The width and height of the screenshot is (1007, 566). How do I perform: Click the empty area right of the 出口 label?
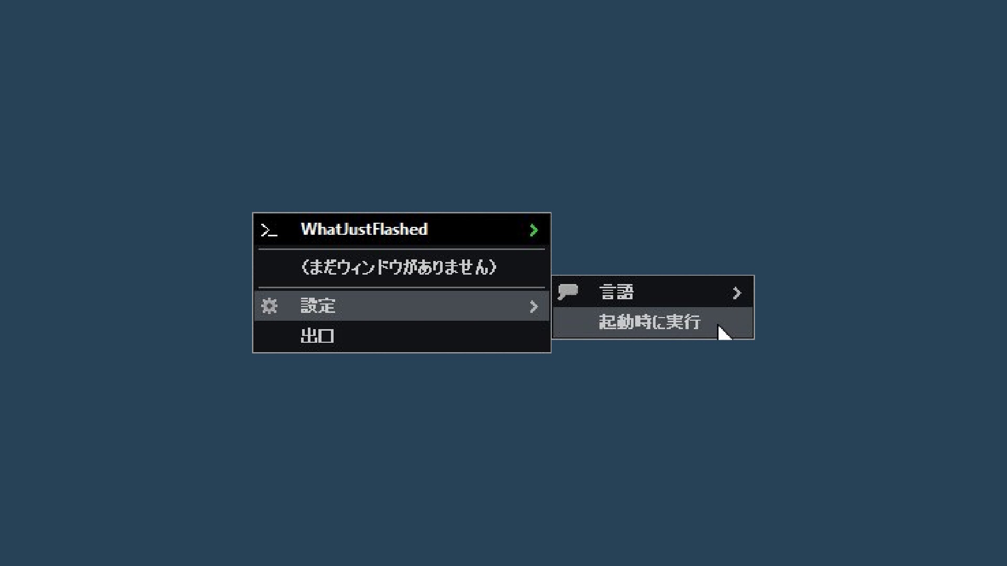(x=442, y=336)
